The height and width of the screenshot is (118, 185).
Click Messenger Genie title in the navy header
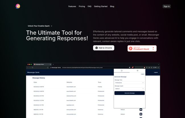coord(33,72)
